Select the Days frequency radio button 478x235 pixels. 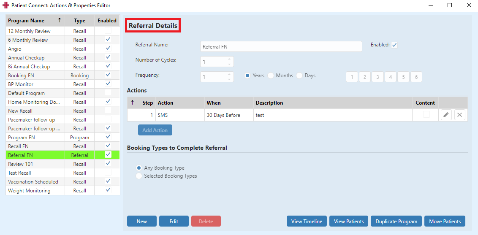[299, 76]
